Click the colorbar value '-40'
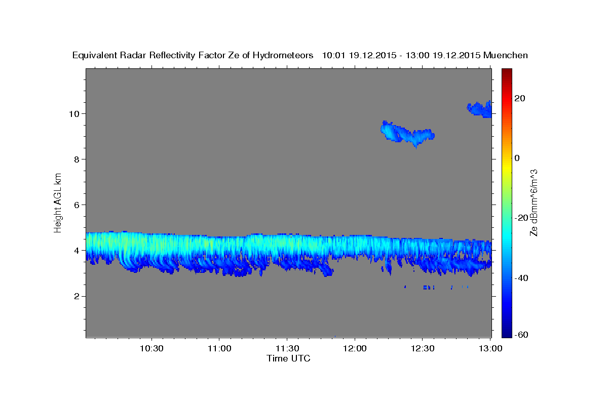This screenshot has width=608, height=405. point(521,278)
